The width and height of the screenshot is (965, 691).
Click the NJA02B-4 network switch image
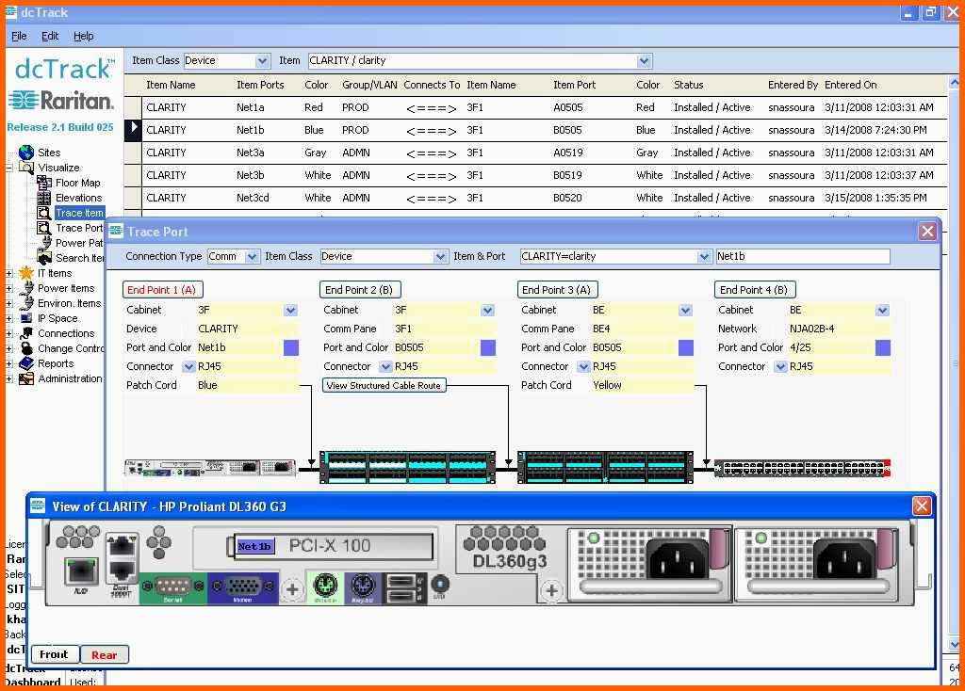pyautogui.click(x=803, y=468)
